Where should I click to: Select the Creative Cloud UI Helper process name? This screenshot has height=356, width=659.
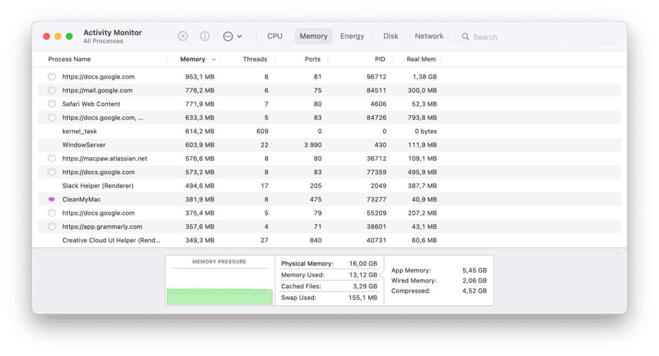click(111, 240)
